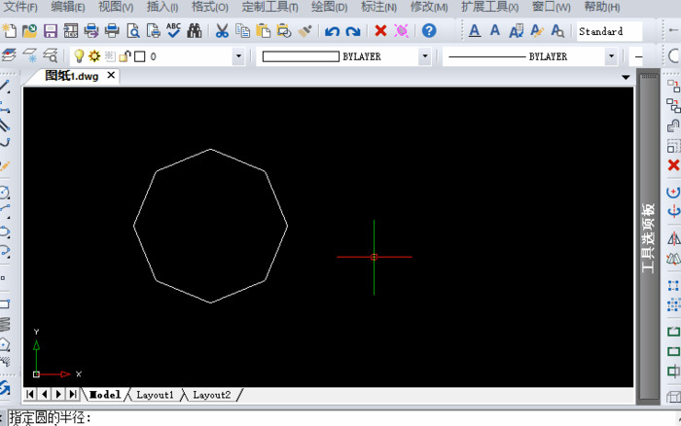The image size is (681, 426).
Task: Close the 图纸1.dwg document tab
Action: 111,75
